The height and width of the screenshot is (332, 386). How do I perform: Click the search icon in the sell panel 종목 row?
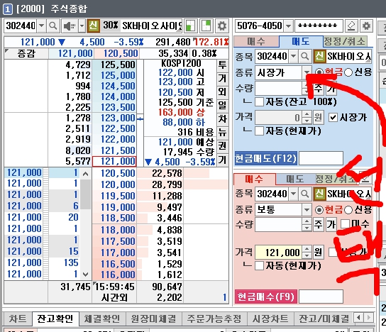tap(305, 56)
